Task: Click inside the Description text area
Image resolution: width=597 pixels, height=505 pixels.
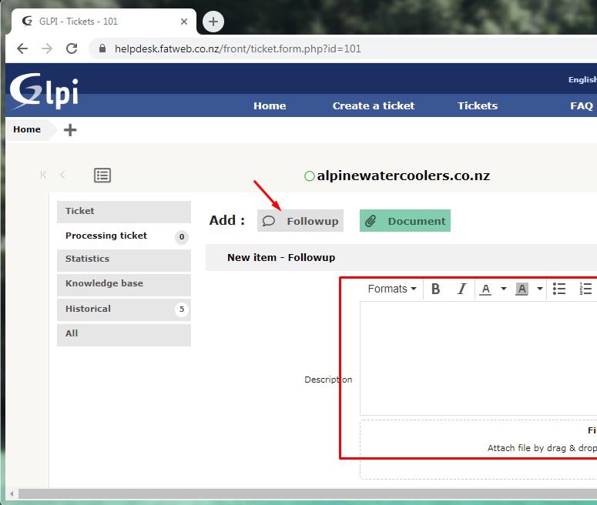Action: [x=478, y=358]
